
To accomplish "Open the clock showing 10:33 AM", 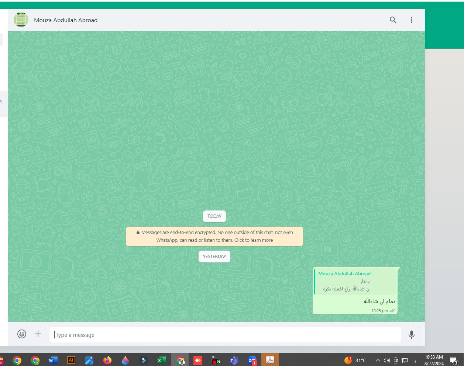I will click(434, 360).
